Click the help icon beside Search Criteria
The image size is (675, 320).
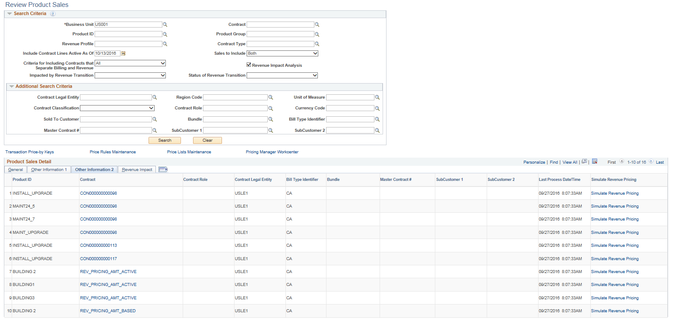(x=53, y=13)
